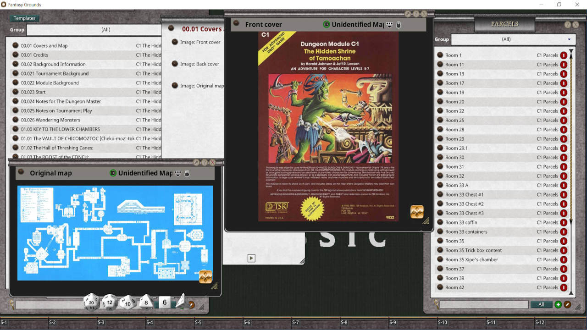Toggle edit mode with the pencil icon in Parcels

(567, 304)
